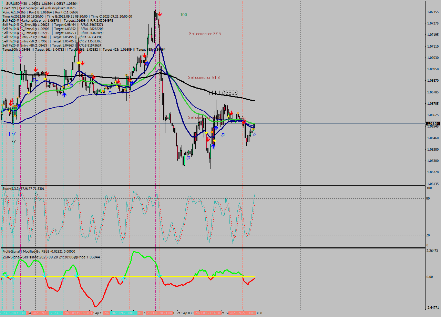Select the 2023.09.18 15:30 time marker

click(13, 313)
